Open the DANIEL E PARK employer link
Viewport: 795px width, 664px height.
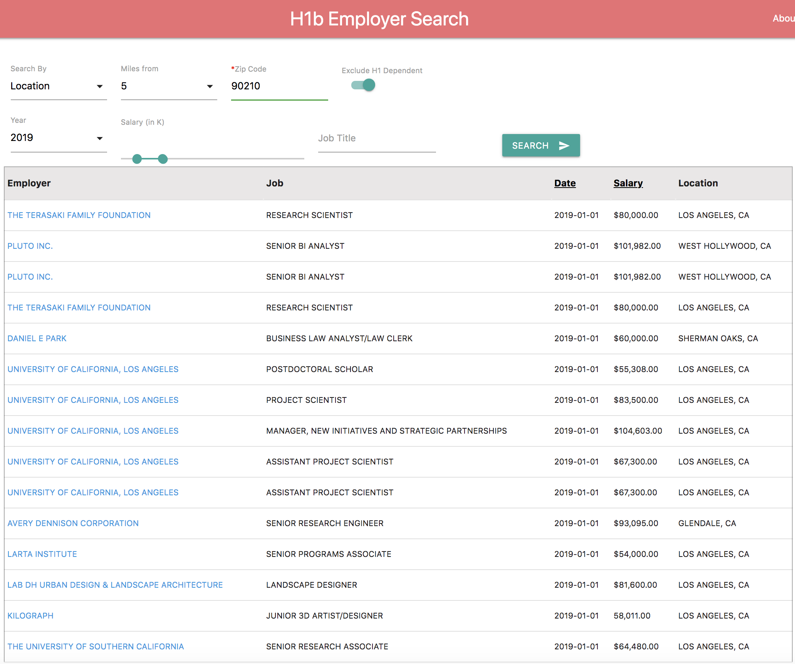[37, 338]
